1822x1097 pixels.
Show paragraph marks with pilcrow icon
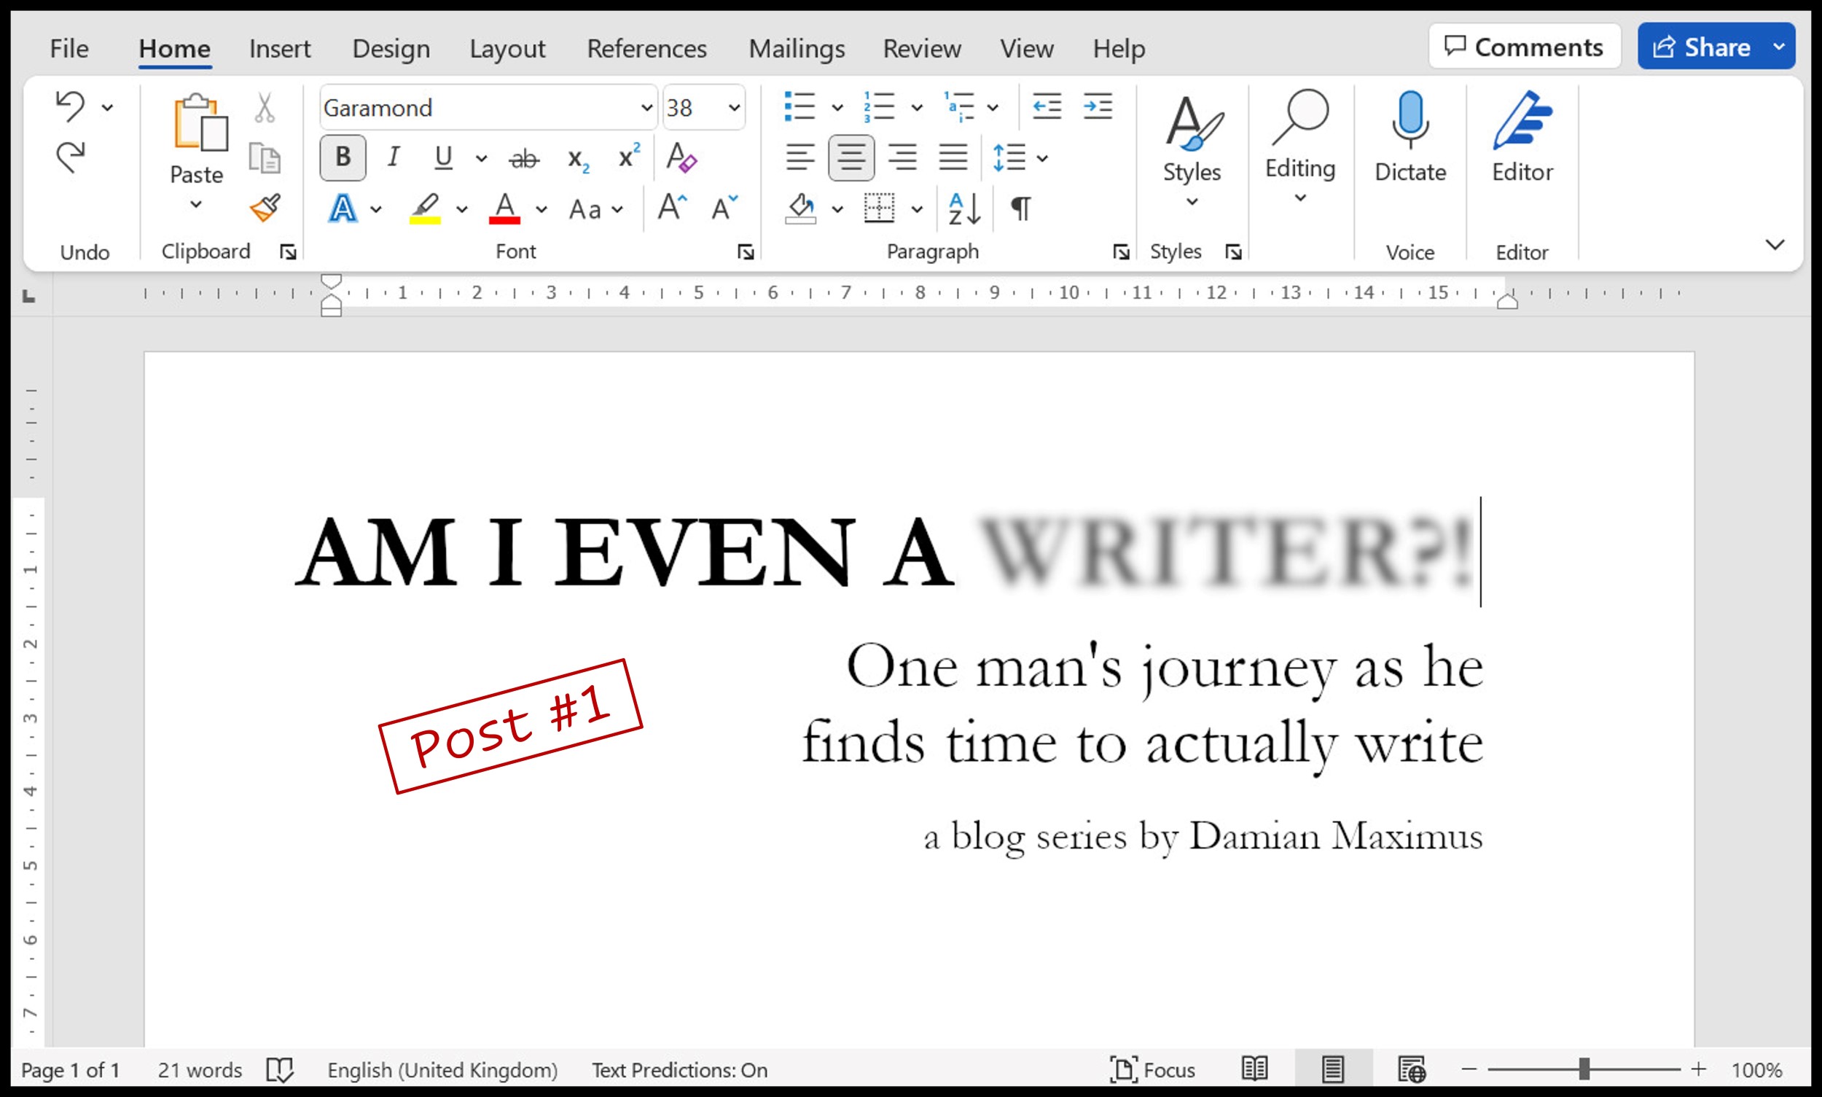(x=1021, y=208)
